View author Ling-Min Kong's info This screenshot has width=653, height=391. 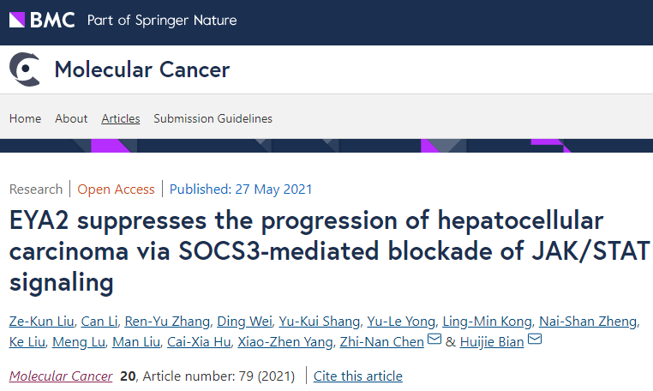point(487,322)
